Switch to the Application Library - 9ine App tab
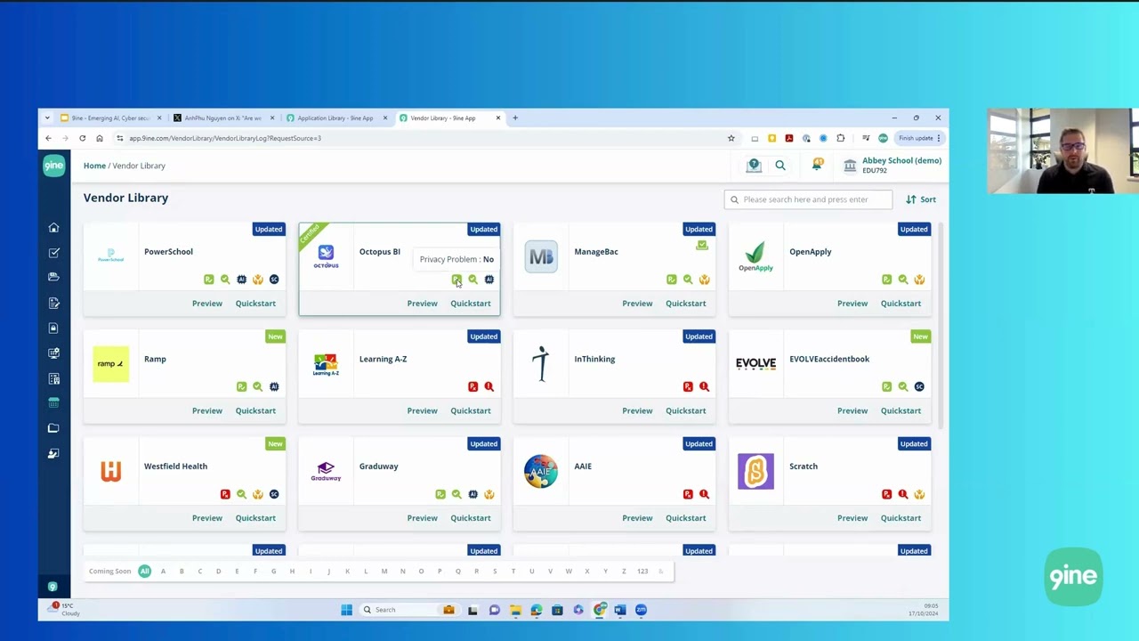This screenshot has height=641, width=1139. pos(335,118)
